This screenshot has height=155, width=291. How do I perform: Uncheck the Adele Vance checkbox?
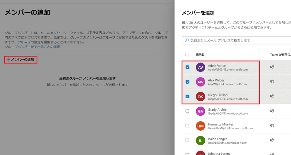pos(187,67)
